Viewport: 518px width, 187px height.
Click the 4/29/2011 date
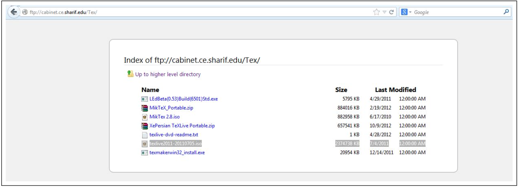pos(380,99)
